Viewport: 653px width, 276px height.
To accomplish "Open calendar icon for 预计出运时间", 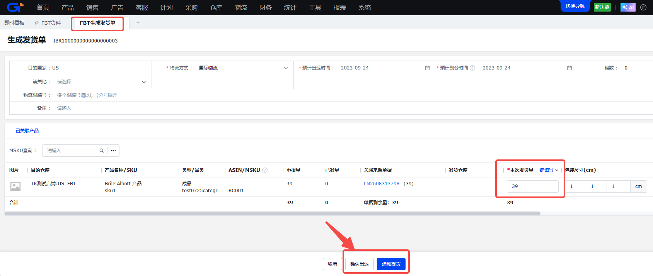I will 428,68.
